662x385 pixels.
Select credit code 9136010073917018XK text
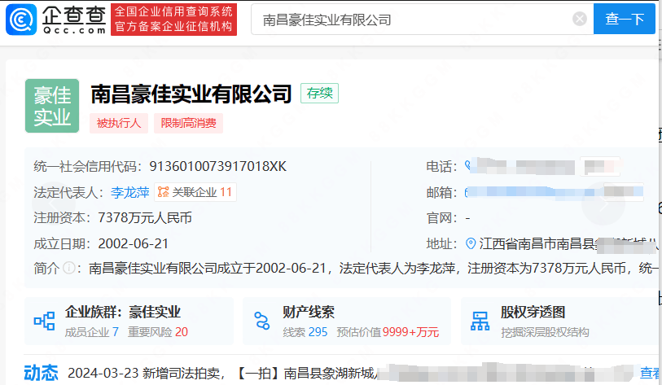[x=218, y=166]
